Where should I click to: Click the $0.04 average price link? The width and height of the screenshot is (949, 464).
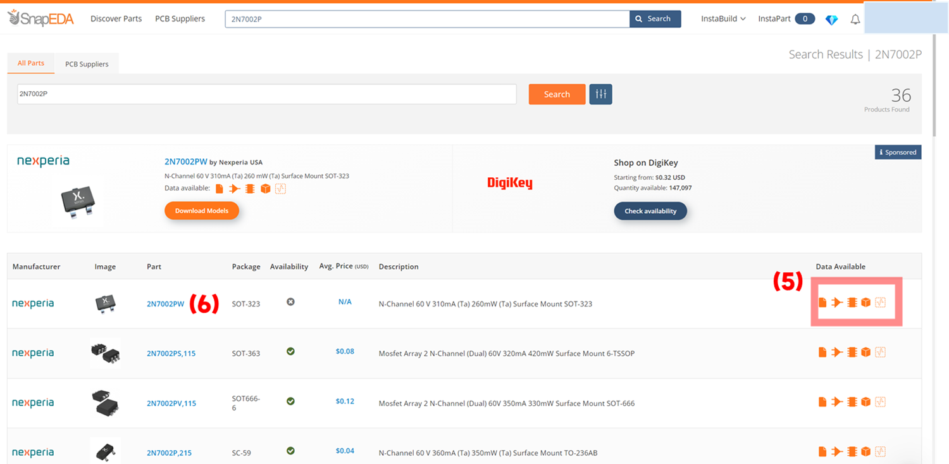(345, 451)
